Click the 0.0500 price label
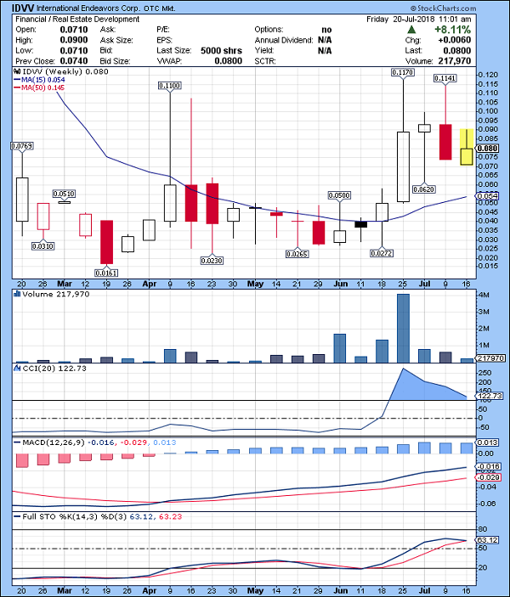 339,195
